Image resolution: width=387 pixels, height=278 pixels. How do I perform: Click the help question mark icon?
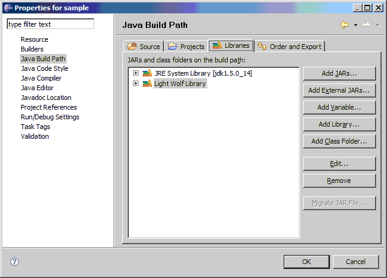pyautogui.click(x=15, y=262)
